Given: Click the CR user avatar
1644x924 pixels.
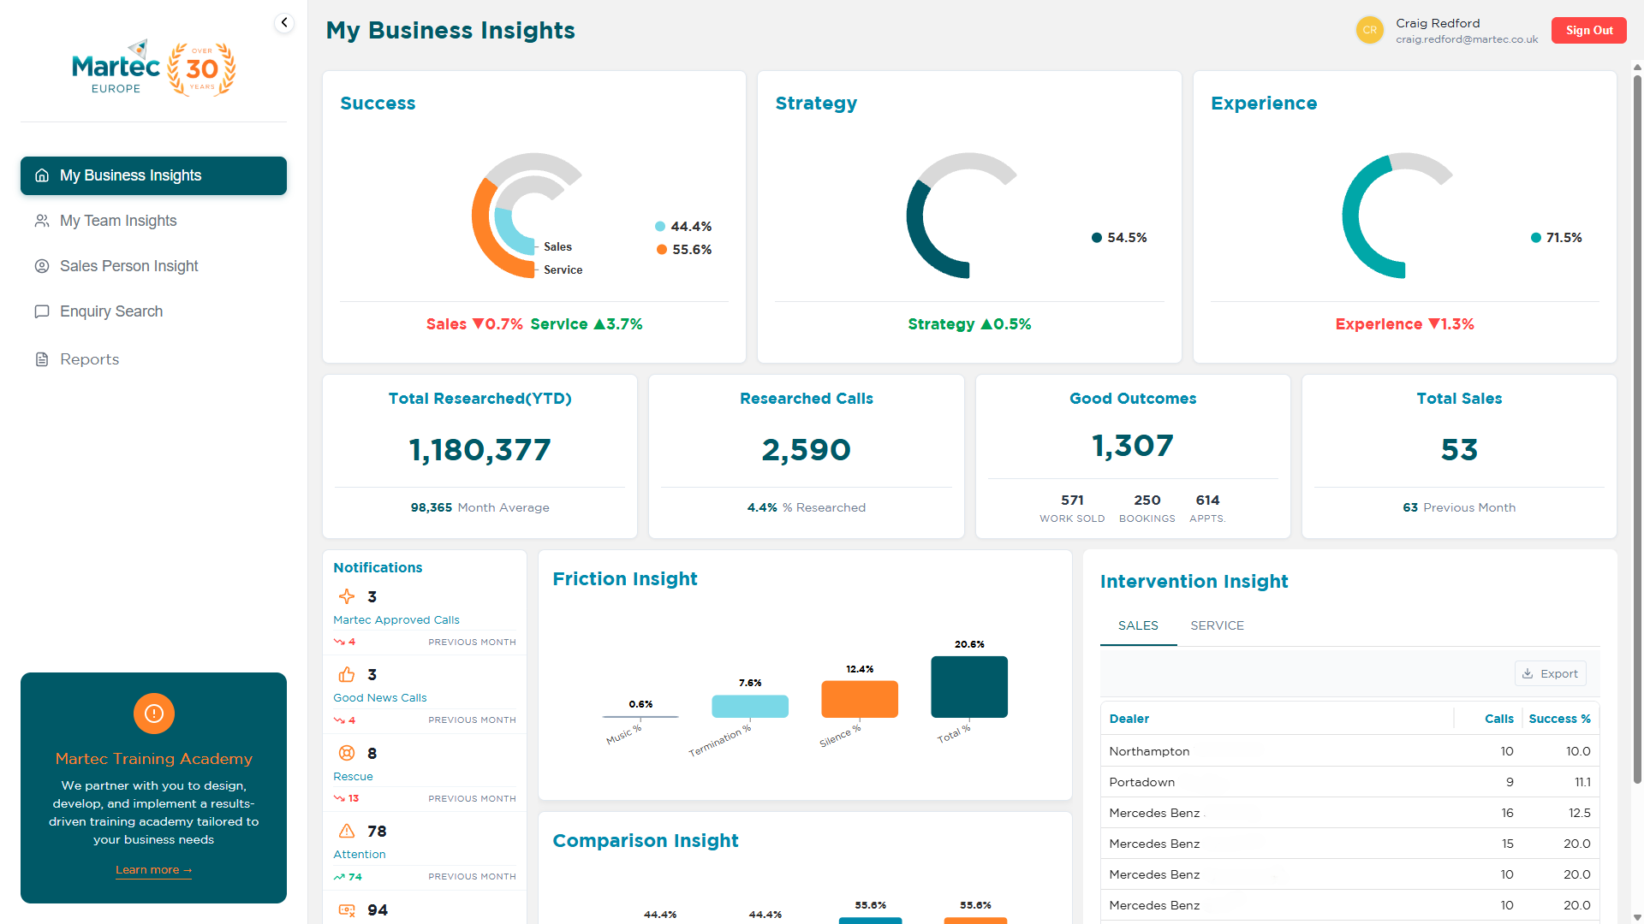Looking at the screenshot, I should 1369,30.
